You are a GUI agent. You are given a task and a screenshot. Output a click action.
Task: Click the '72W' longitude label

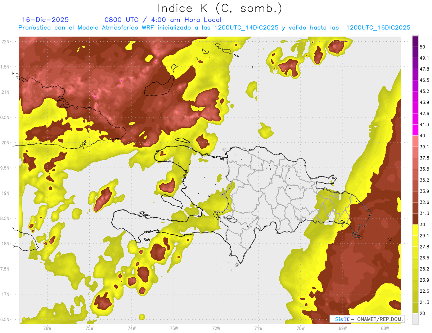click(216, 328)
